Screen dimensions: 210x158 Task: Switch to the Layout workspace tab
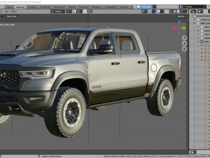[x=9, y=7]
